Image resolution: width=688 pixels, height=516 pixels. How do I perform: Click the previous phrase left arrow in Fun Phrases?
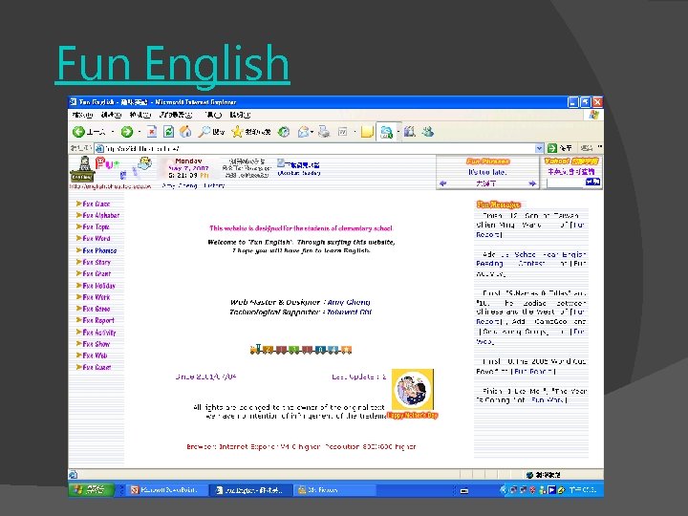pos(442,183)
